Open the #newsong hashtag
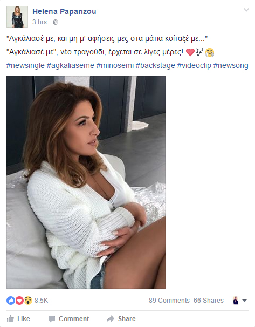 [x=231, y=65]
